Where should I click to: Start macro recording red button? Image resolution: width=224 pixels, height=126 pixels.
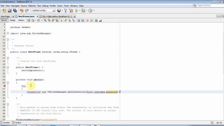pyautogui.click(x=87, y=21)
